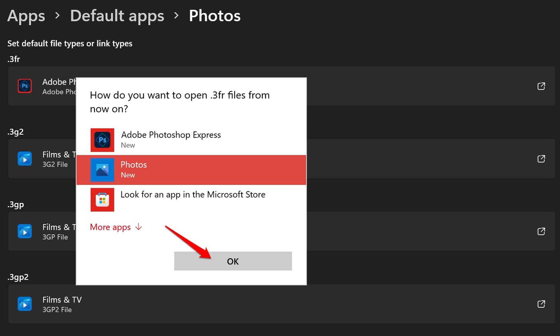560x336 pixels.
Task: Click the Adobe Photoshop Express icon in dialog
Action: pos(102,140)
